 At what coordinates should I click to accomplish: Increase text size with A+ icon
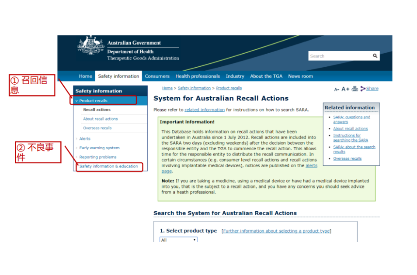click(x=345, y=89)
